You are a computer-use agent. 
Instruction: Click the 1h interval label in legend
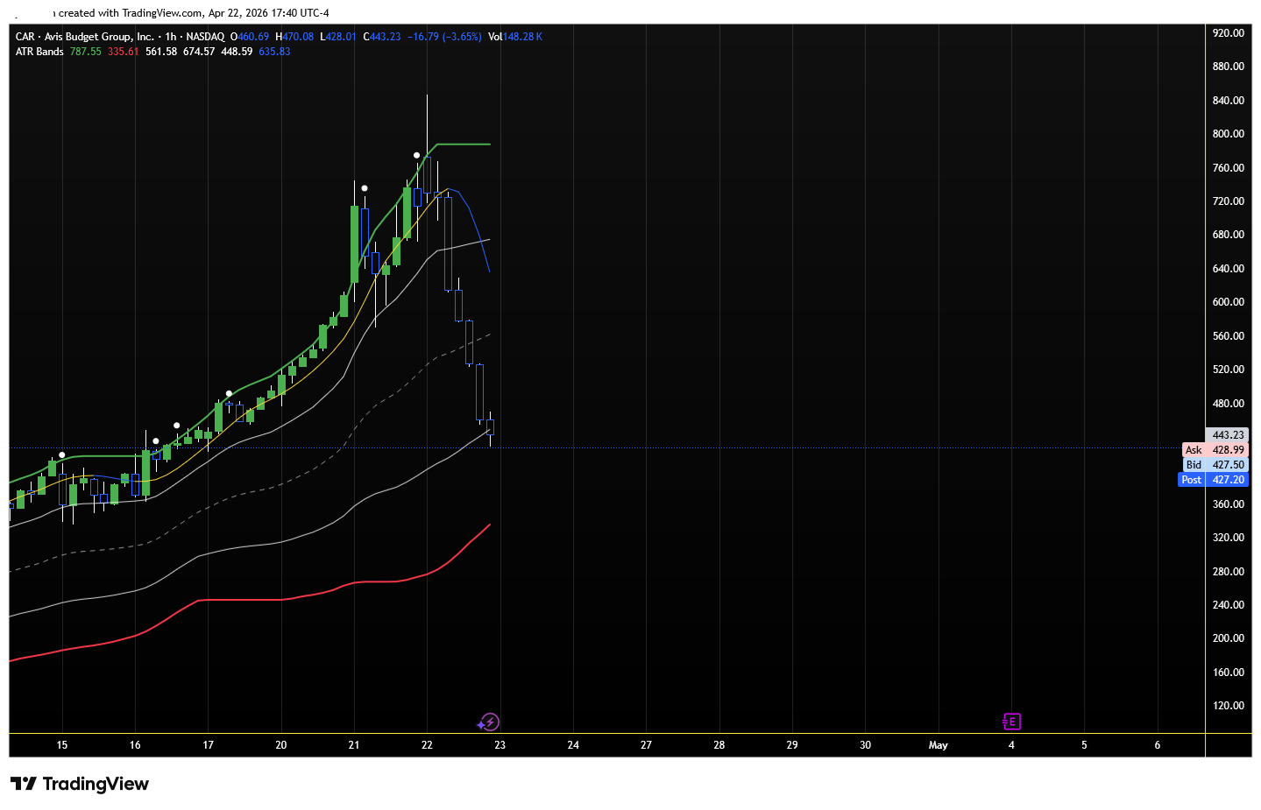click(171, 37)
